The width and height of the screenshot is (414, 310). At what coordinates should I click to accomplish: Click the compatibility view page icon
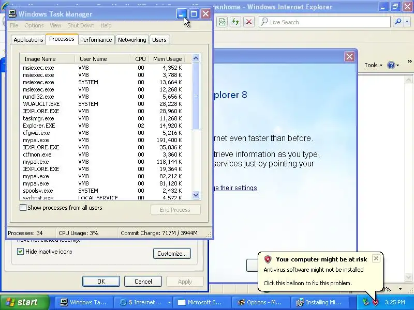[222, 22]
